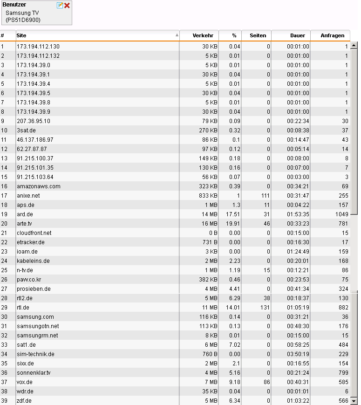Click the 19.91 percent value for arte.tv
The image size is (361, 405).
pyautogui.click(x=233, y=223)
